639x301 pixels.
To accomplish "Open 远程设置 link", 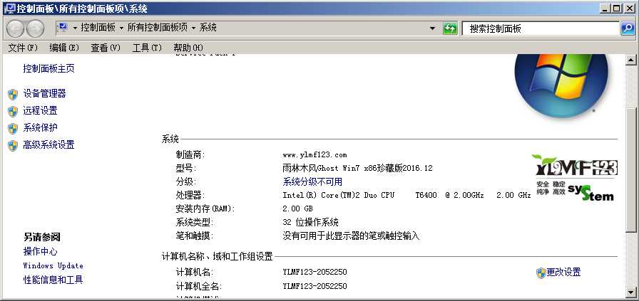I will click(x=41, y=110).
